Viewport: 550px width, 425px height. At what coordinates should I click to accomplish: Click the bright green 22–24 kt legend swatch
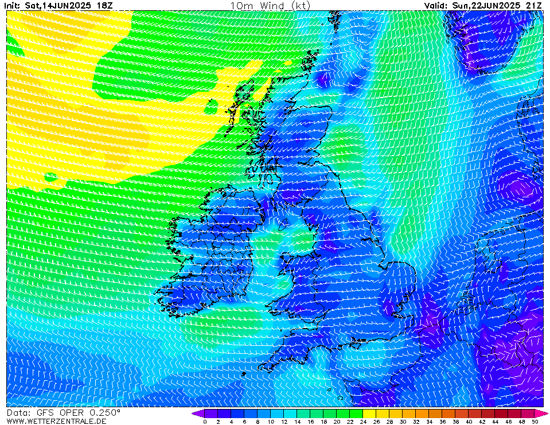point(357,413)
